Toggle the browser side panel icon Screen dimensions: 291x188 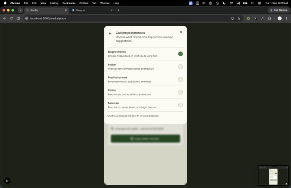(x=18, y=18)
